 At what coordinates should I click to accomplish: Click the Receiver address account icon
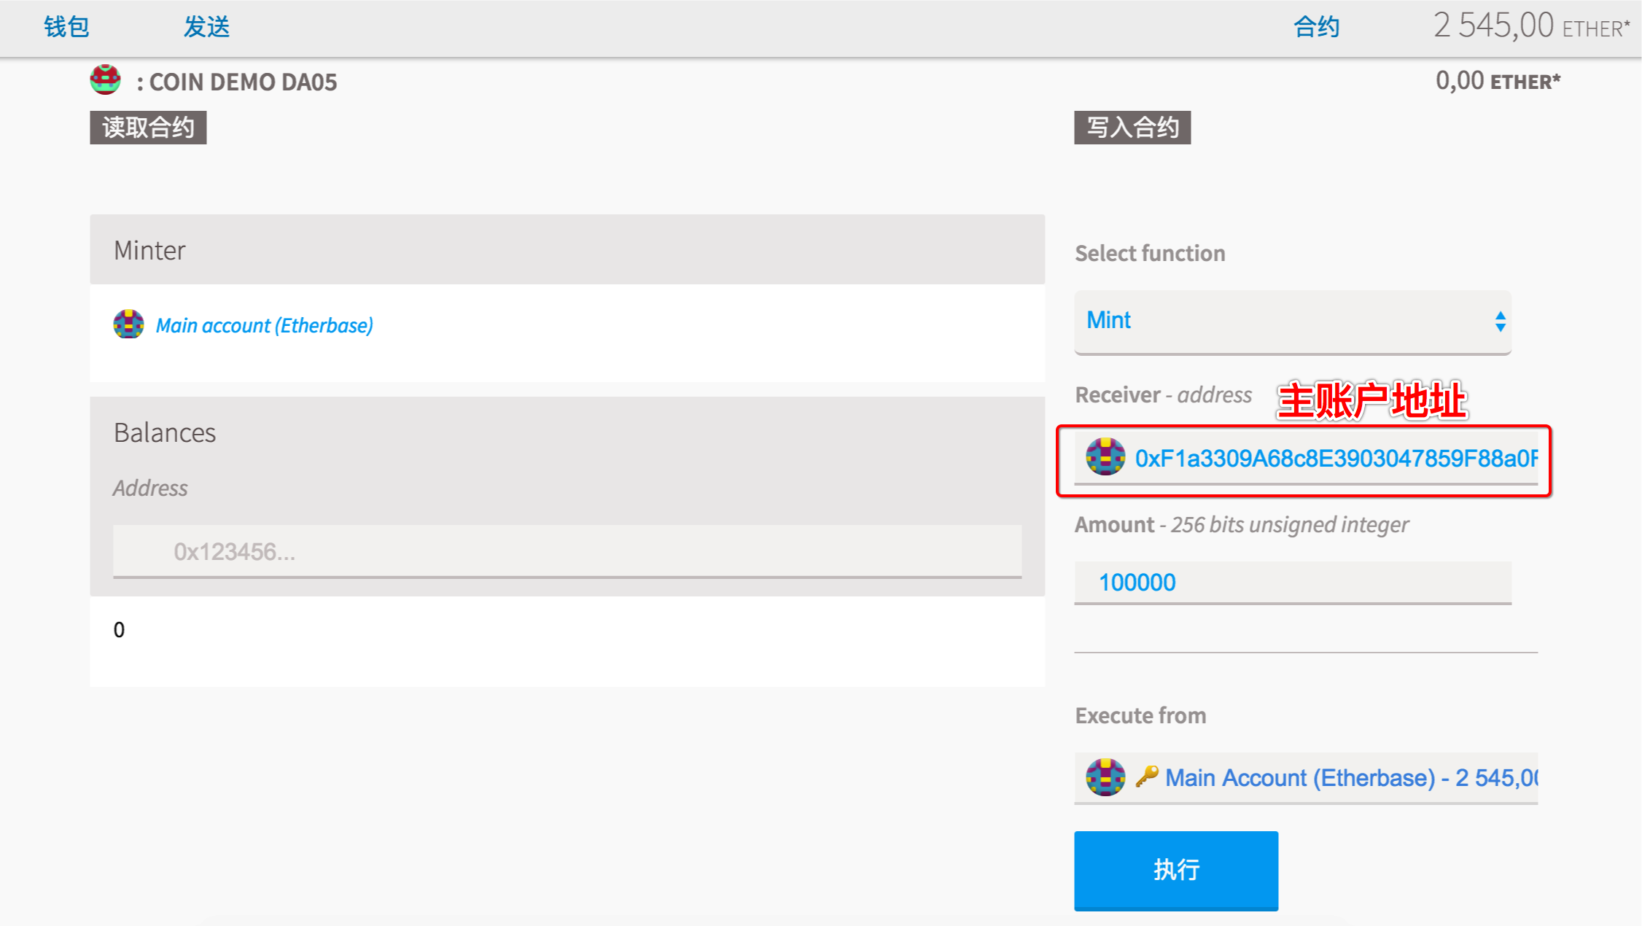(1103, 456)
